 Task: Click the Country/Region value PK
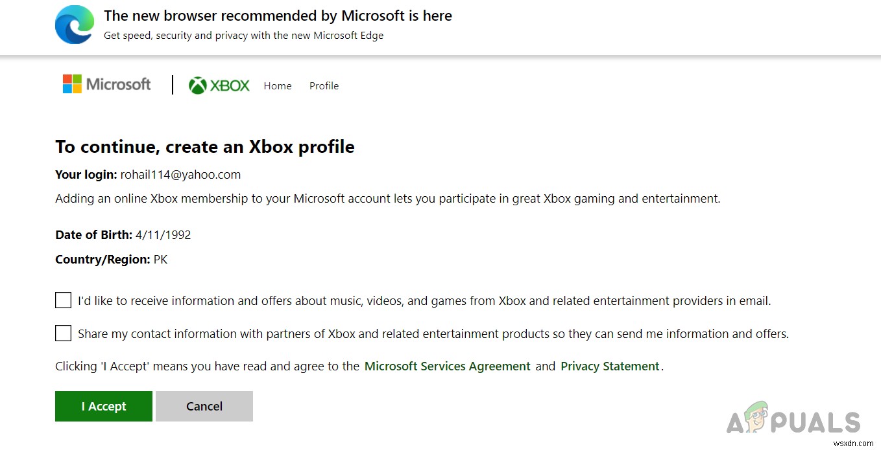click(160, 260)
